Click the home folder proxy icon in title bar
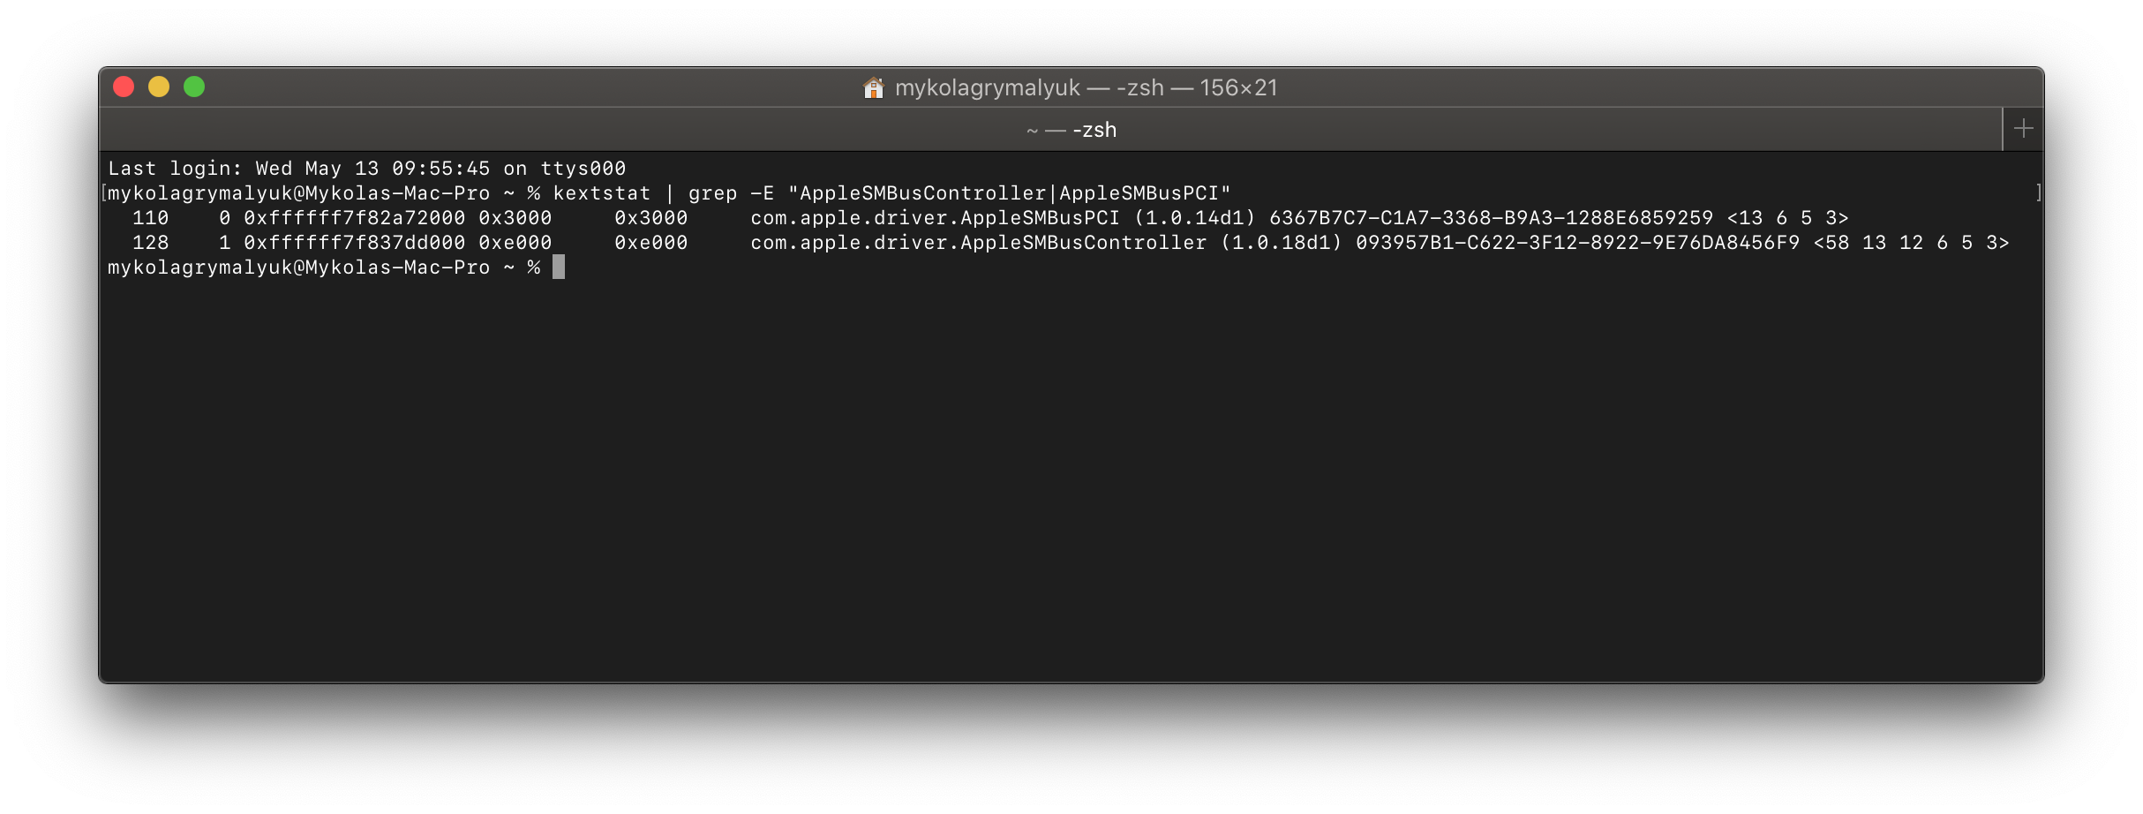The image size is (2143, 814). click(x=873, y=87)
